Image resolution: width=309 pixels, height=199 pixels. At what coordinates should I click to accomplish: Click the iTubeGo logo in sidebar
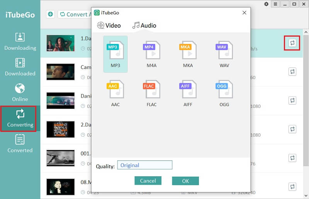20,15
